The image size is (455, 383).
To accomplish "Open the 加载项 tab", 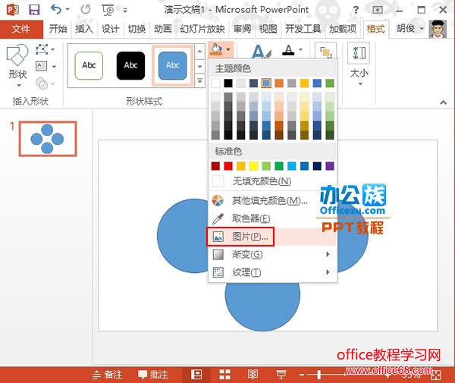I will pyautogui.click(x=343, y=29).
